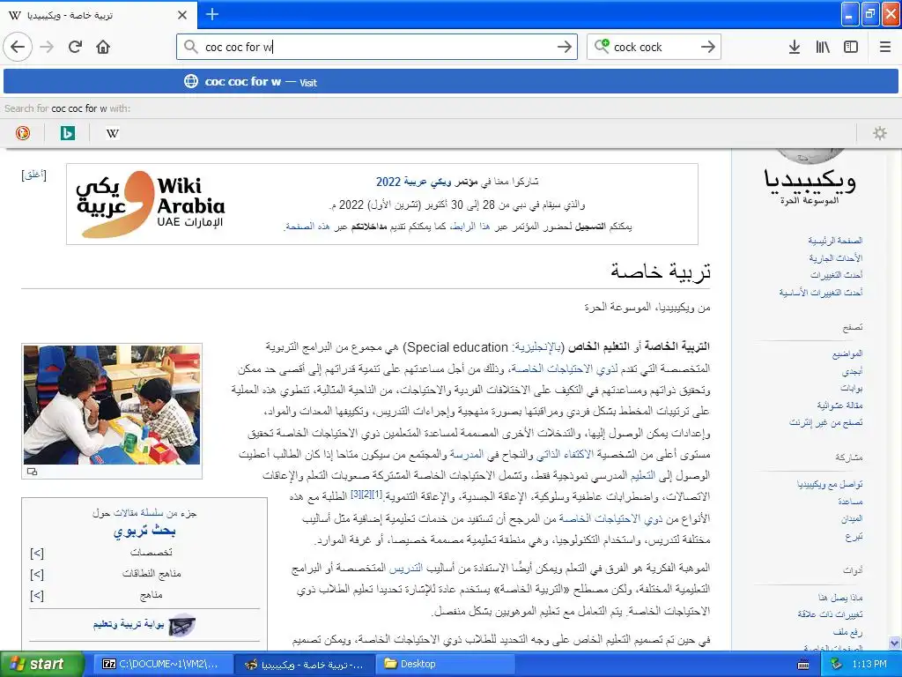Open the أحدث التغييرات sidebar link
This screenshot has height=677, width=902.
coord(837,275)
